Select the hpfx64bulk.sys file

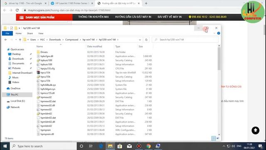48,85
